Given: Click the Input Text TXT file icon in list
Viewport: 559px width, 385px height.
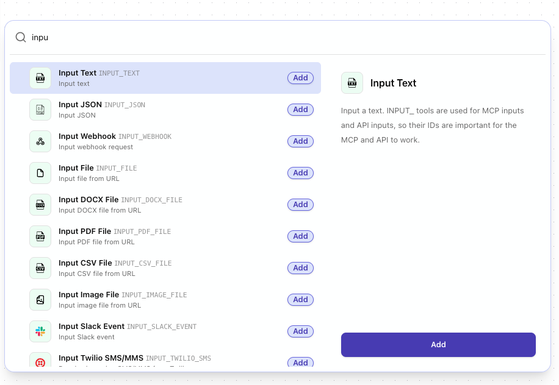Looking at the screenshot, I should [x=40, y=78].
